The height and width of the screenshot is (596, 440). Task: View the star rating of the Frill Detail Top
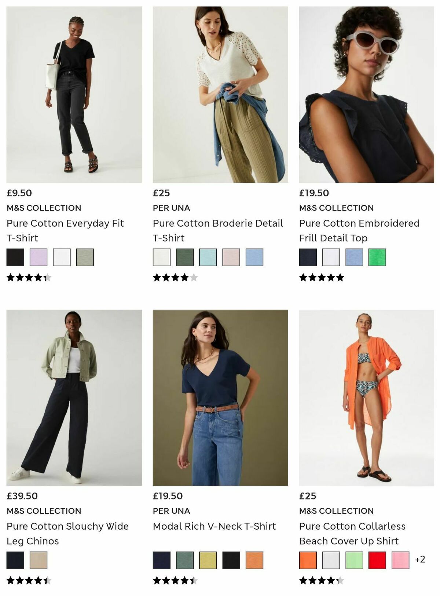click(322, 278)
